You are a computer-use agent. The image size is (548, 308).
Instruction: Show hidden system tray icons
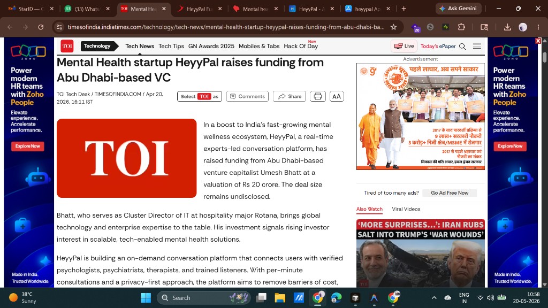434,298
